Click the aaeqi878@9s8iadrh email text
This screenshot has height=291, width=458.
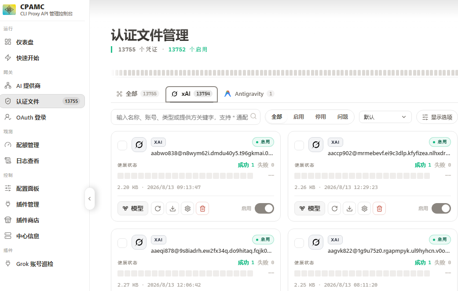[x=211, y=251]
